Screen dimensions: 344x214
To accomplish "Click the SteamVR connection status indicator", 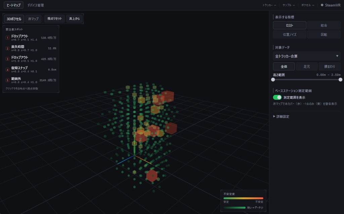I will tap(331, 5).
